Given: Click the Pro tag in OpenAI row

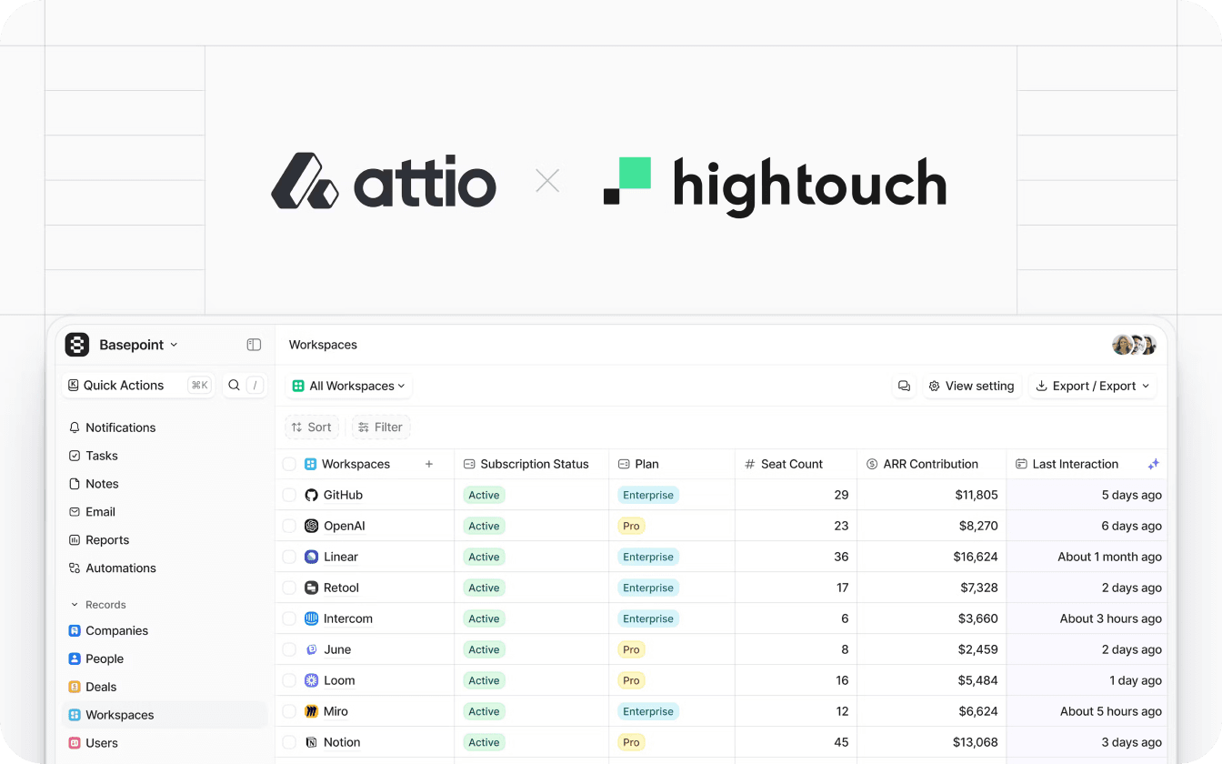Looking at the screenshot, I should 631,527.
